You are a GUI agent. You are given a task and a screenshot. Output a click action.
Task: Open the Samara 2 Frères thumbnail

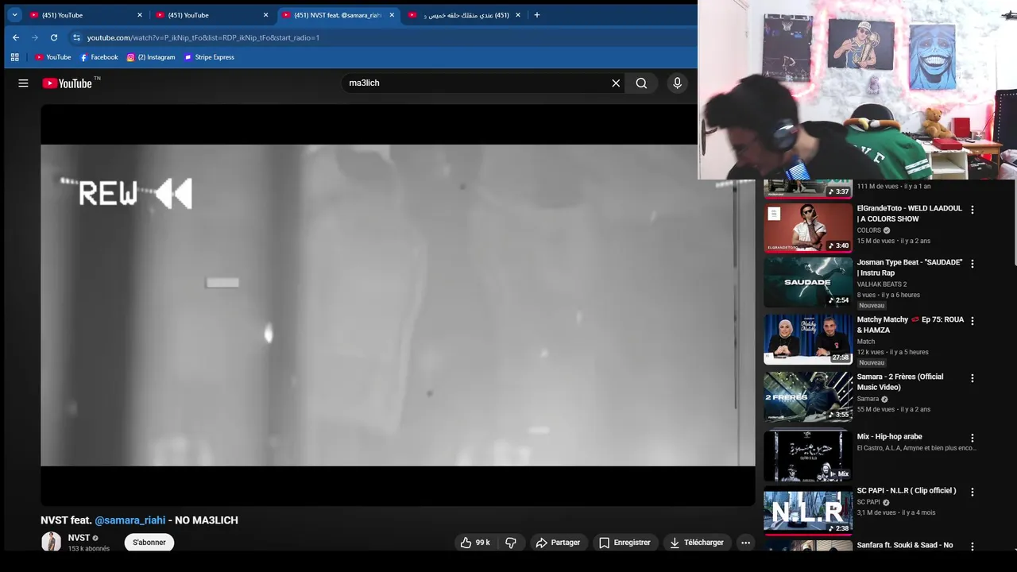coord(808,396)
